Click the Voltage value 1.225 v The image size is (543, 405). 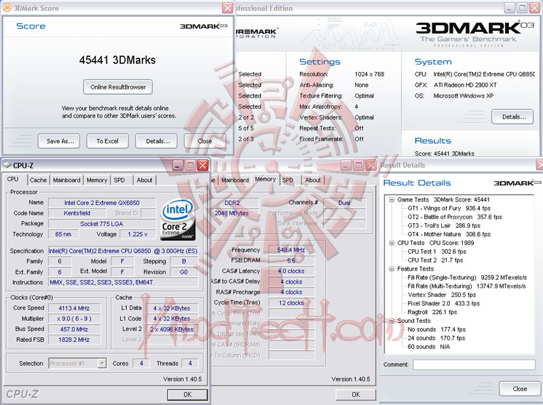point(137,234)
